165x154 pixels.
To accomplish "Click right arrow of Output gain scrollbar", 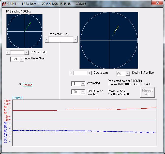I will [x=89, y=73].
